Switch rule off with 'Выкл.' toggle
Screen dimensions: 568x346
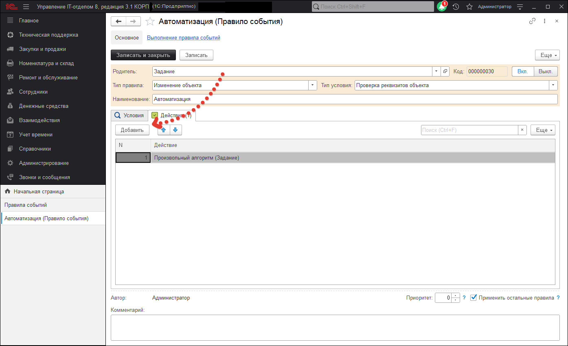[545, 71]
